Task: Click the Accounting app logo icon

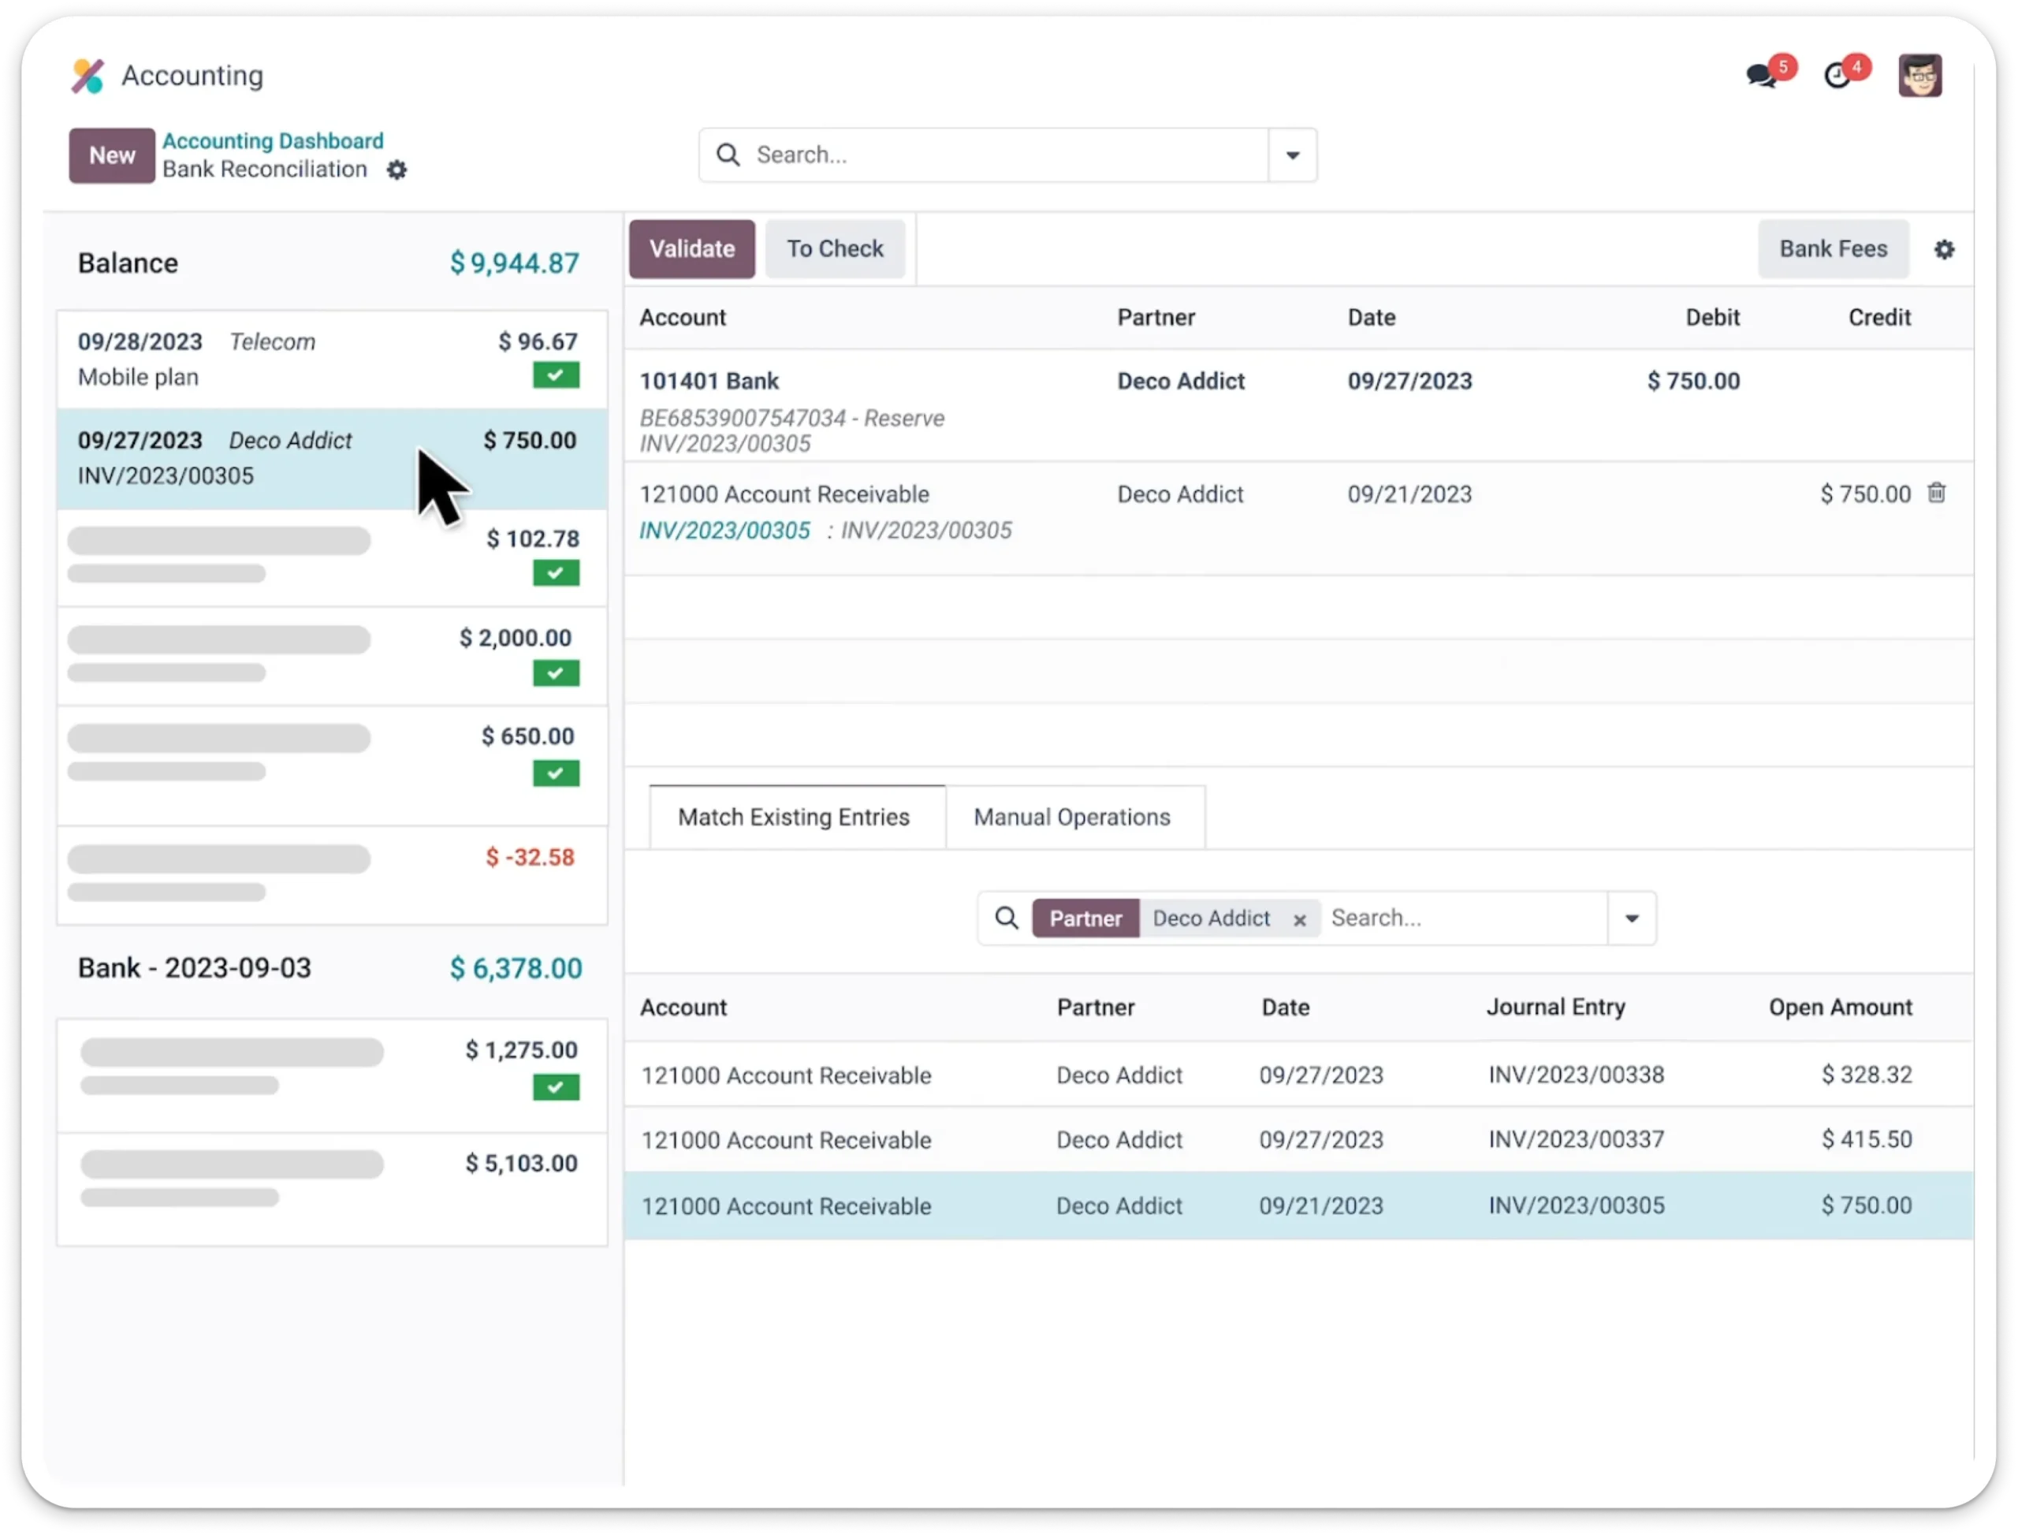Action: point(88,76)
